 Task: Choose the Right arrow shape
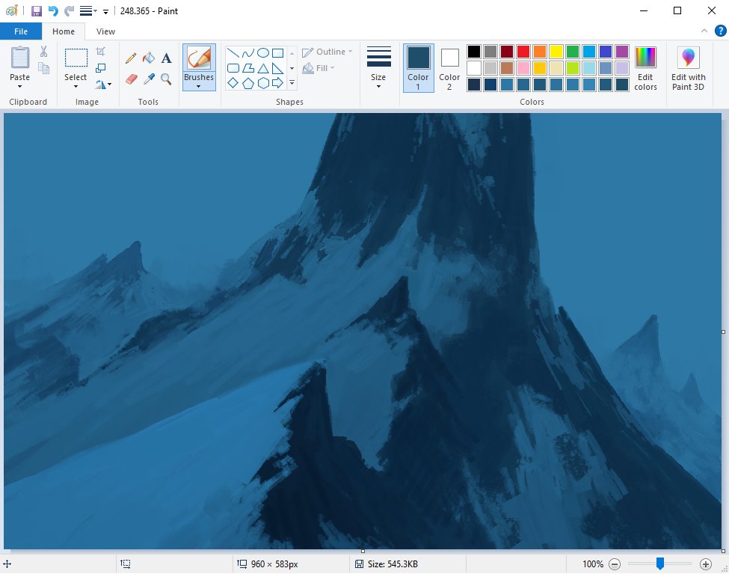tap(278, 83)
